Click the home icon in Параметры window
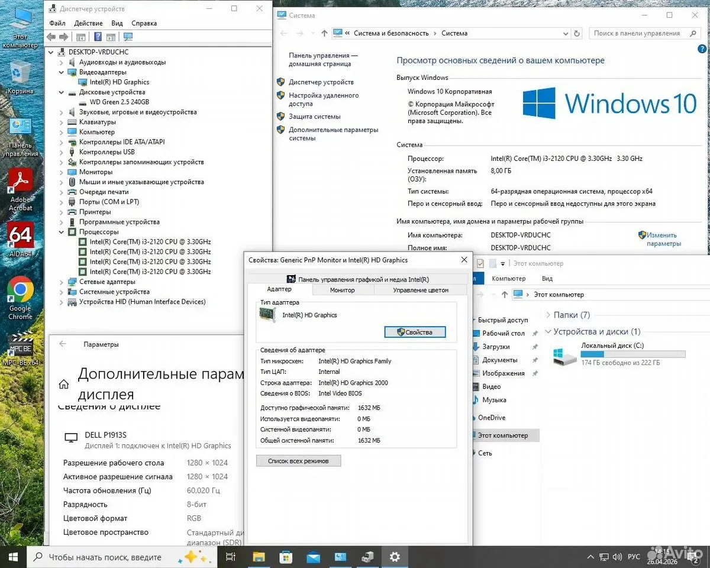 63,384
